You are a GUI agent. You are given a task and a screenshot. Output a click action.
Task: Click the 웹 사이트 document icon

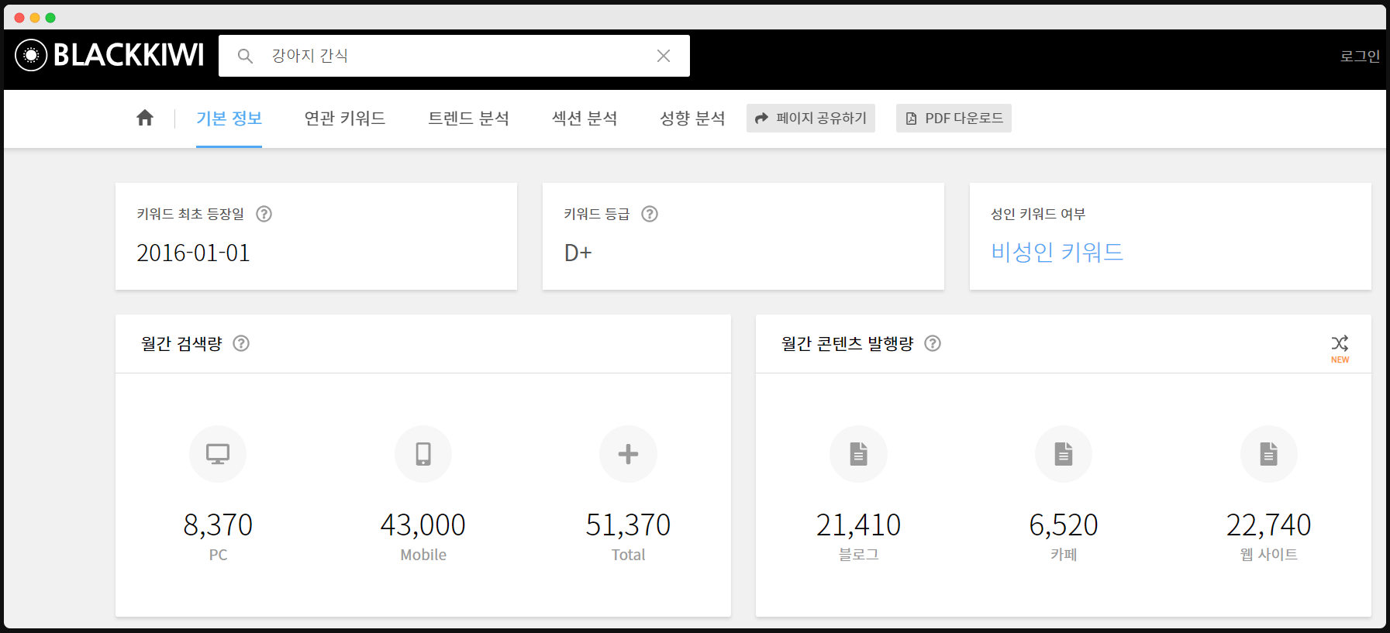[x=1268, y=454]
